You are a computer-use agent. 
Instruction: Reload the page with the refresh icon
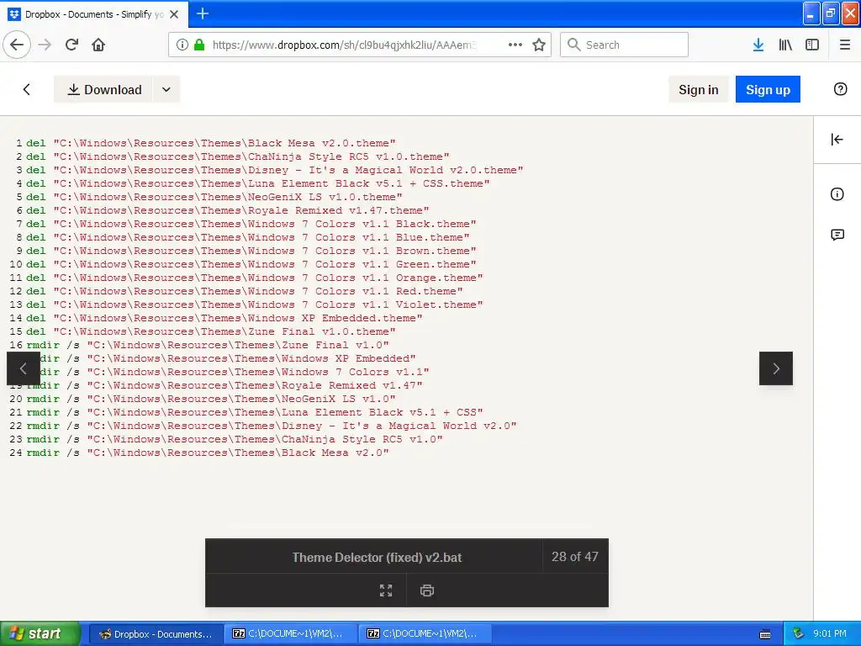[x=71, y=45]
